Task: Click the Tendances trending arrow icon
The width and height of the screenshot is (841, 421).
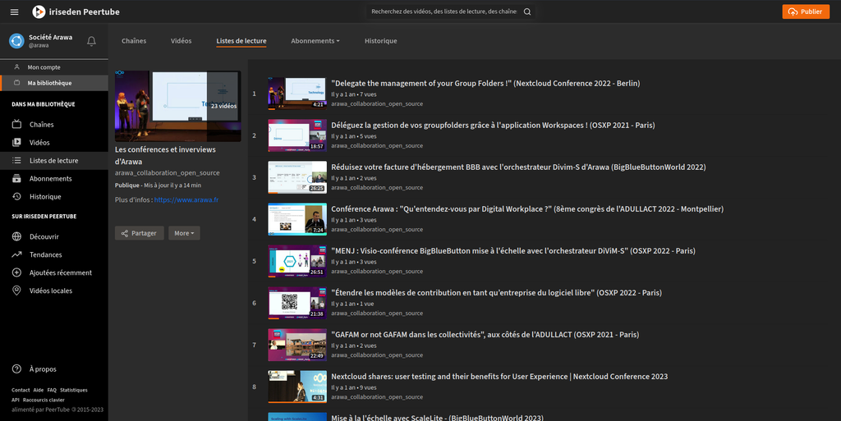Action: pyautogui.click(x=16, y=254)
